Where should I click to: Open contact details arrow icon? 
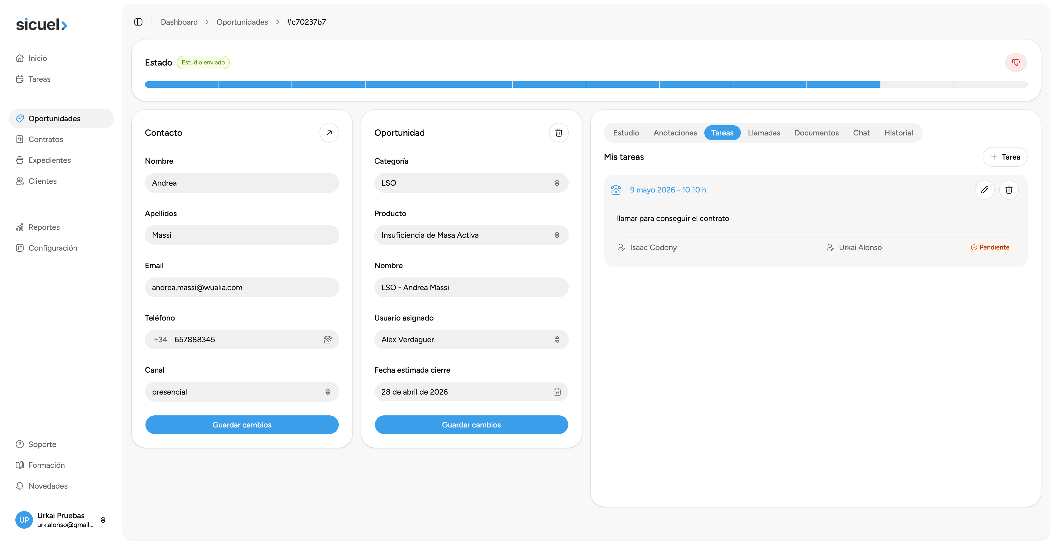pyautogui.click(x=329, y=133)
